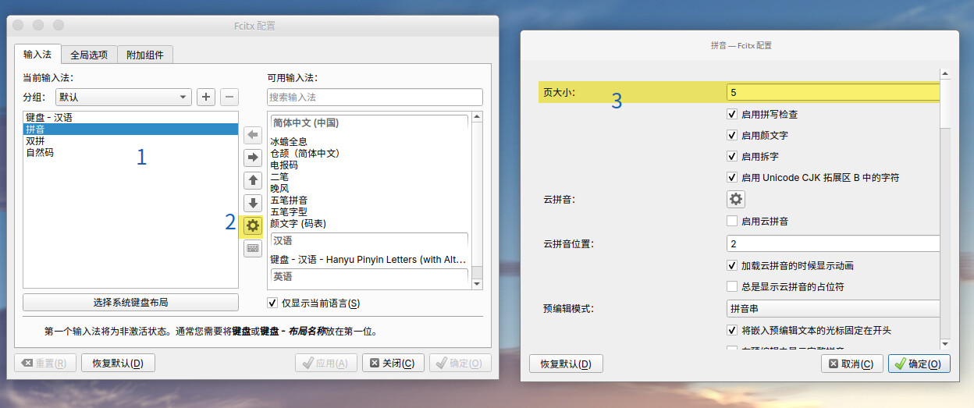The height and width of the screenshot is (408, 974).
Task: Enable 启用云拼音 checkbox
Action: click(732, 221)
